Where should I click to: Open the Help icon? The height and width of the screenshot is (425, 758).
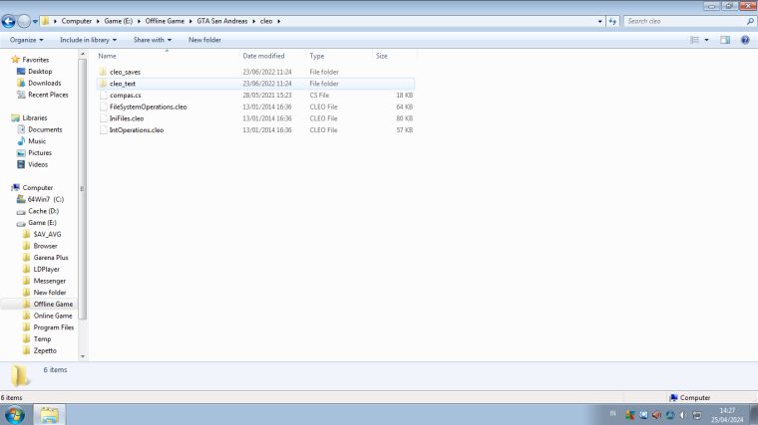(745, 40)
